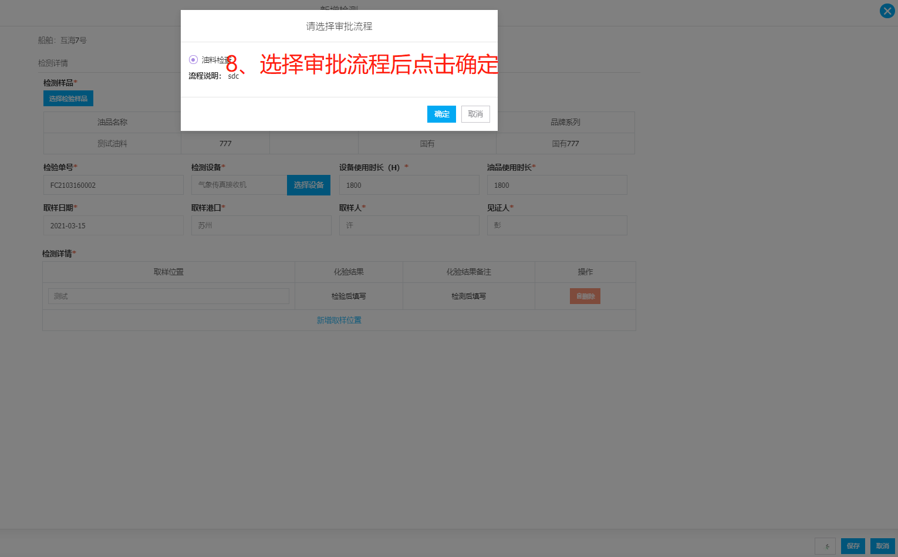Click the 选择设备 button
This screenshot has width=898, height=557.
pyautogui.click(x=309, y=185)
